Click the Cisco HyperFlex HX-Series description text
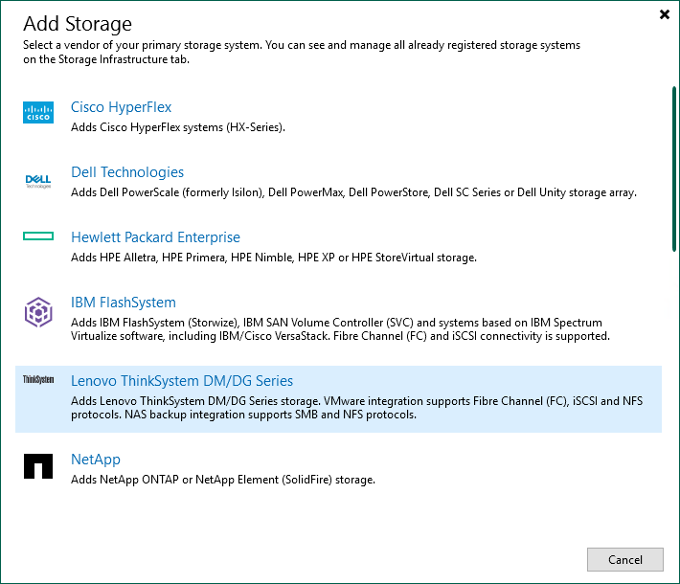The height and width of the screenshot is (584, 680). tap(178, 126)
